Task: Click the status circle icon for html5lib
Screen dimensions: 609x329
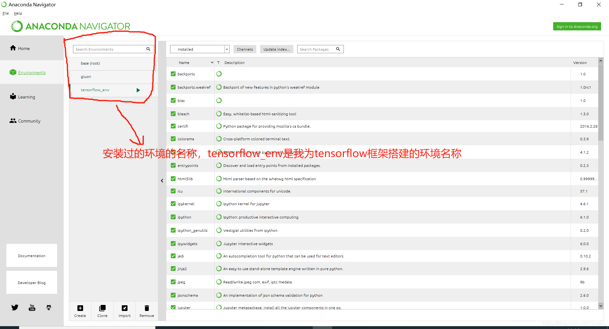Action: [x=219, y=179]
